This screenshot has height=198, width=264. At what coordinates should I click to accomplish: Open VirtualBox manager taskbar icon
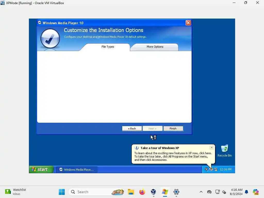153,192
